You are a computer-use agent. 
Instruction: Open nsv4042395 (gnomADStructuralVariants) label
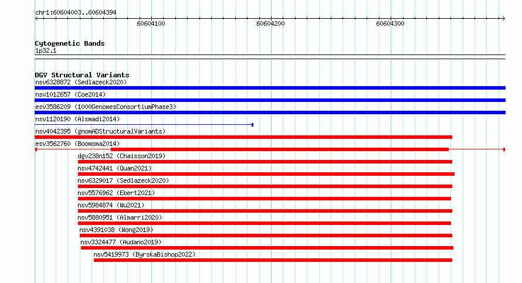(100, 131)
